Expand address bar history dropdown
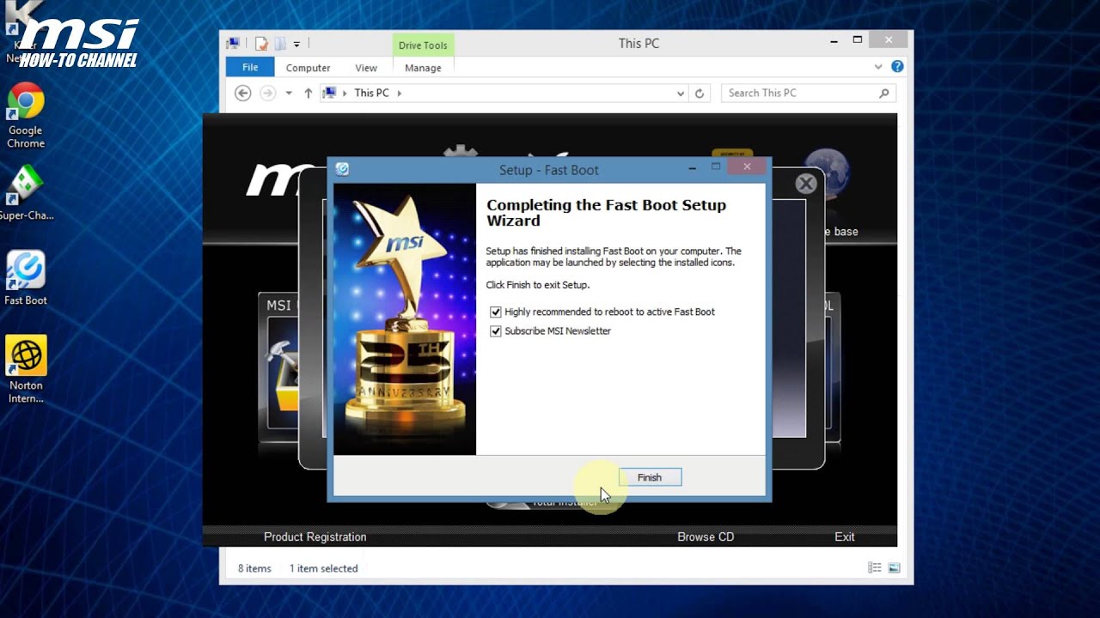The height and width of the screenshot is (618, 1100). (681, 94)
